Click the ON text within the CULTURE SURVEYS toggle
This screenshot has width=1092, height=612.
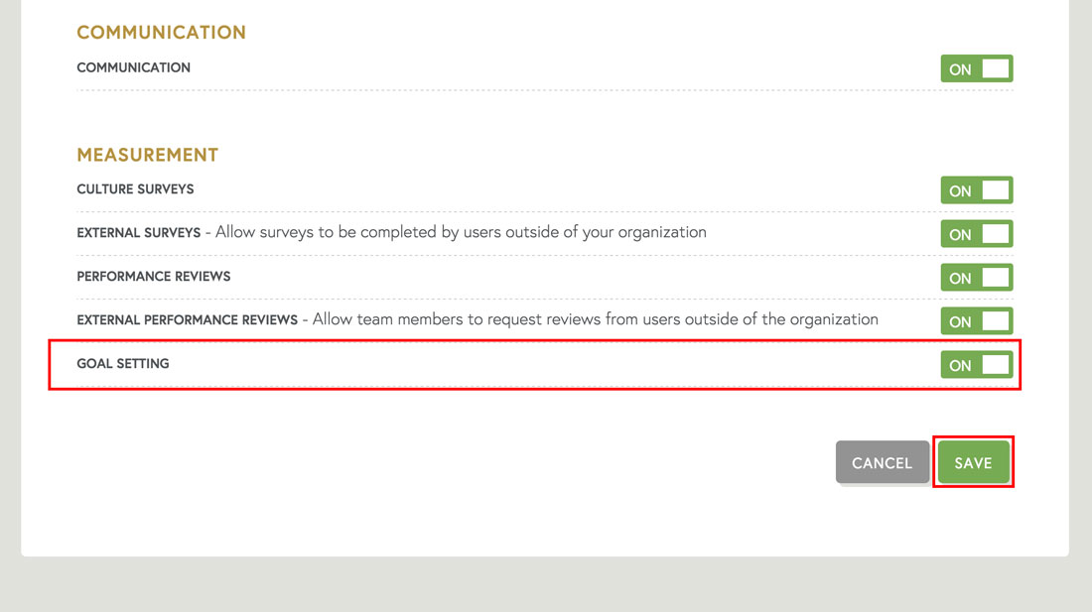(962, 189)
